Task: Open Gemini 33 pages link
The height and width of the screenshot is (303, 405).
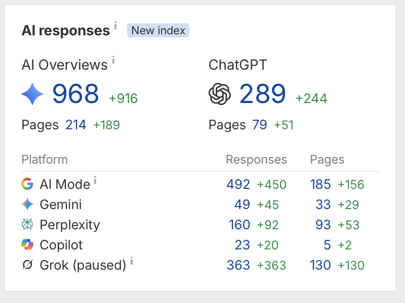Action: (323, 205)
